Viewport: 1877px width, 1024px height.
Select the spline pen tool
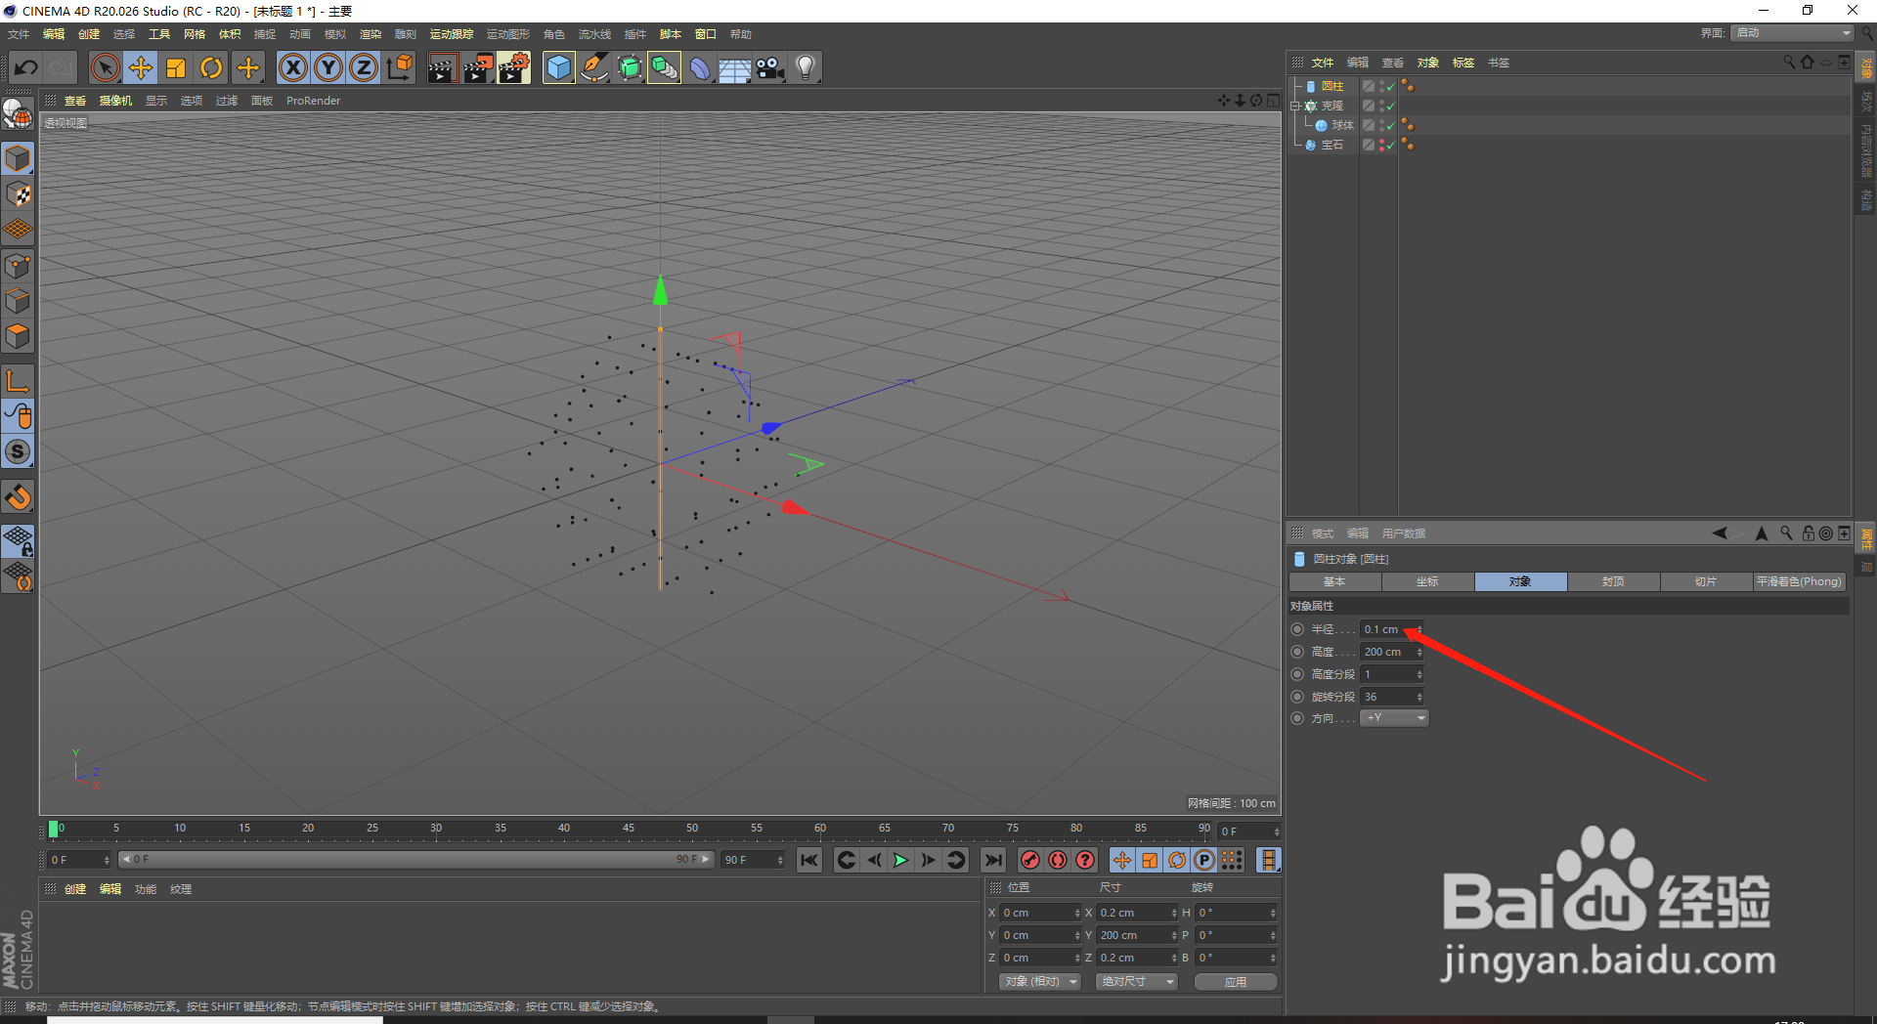(593, 68)
